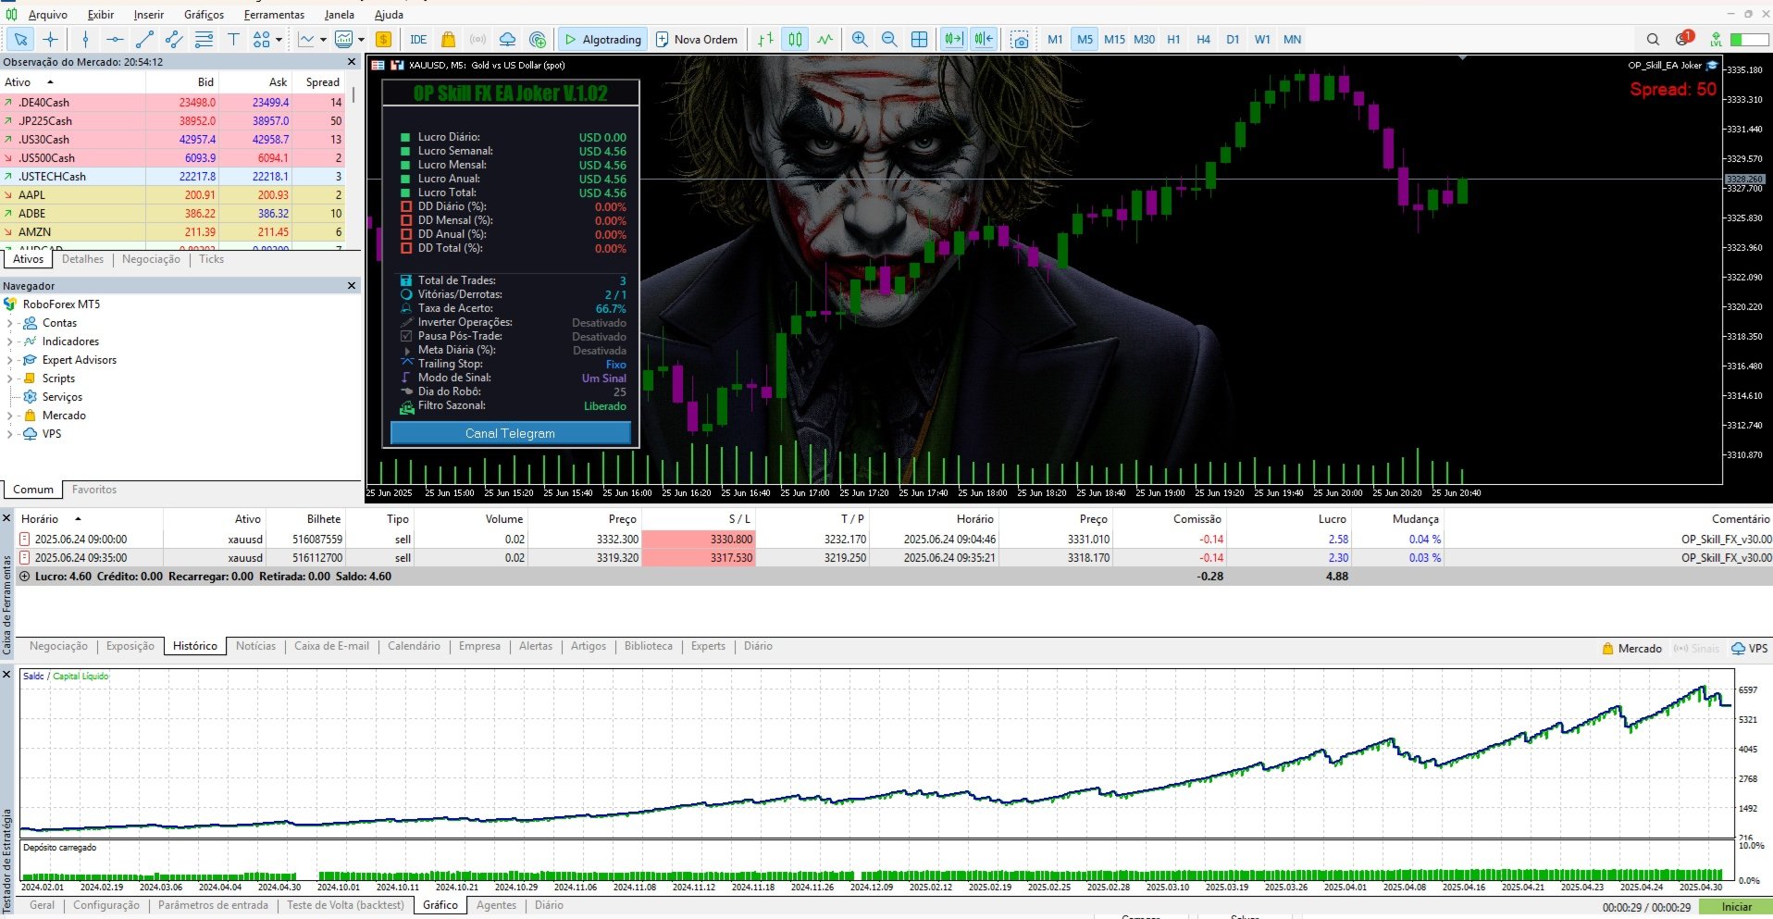
Task: Open the Signals toolbar icon
Action: click(x=477, y=39)
